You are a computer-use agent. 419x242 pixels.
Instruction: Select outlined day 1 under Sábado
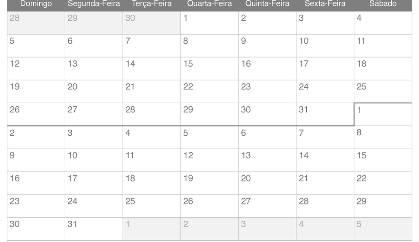(x=383, y=115)
